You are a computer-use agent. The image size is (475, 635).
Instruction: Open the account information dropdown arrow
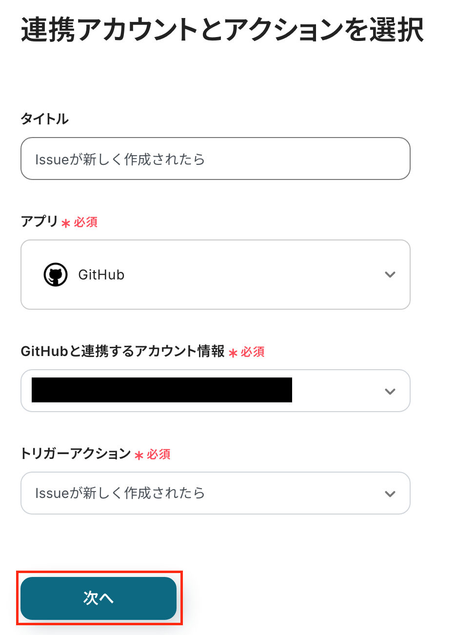(390, 391)
